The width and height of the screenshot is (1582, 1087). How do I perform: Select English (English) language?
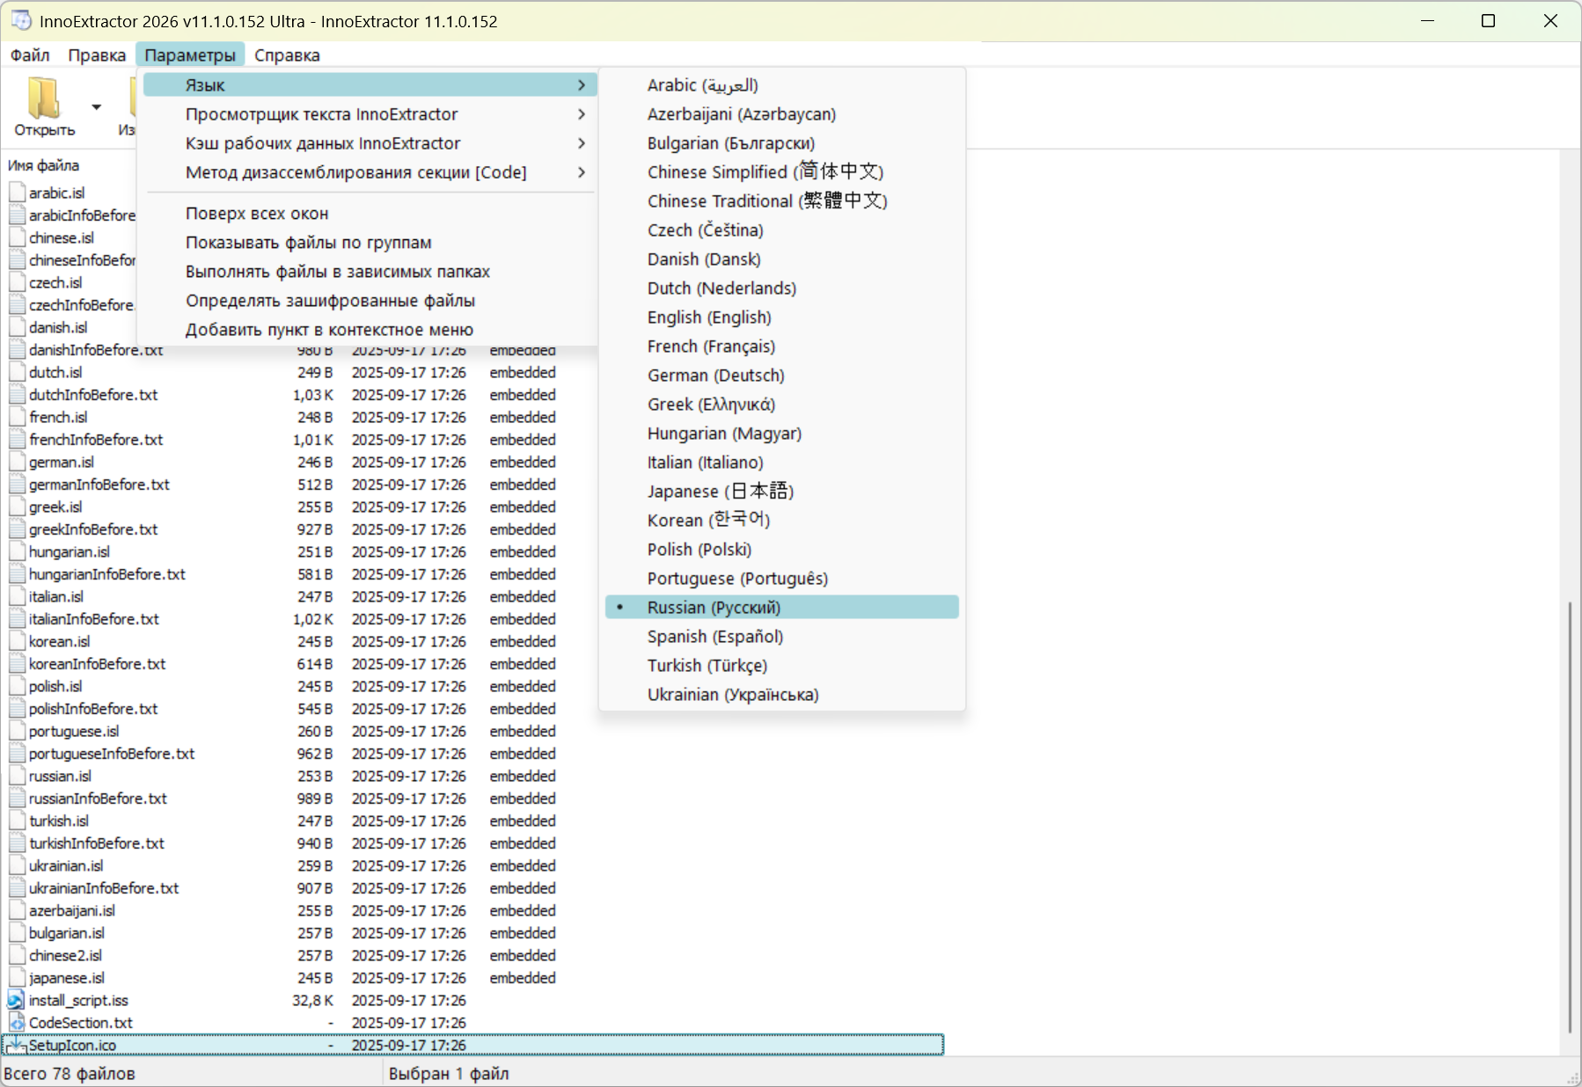click(782, 317)
